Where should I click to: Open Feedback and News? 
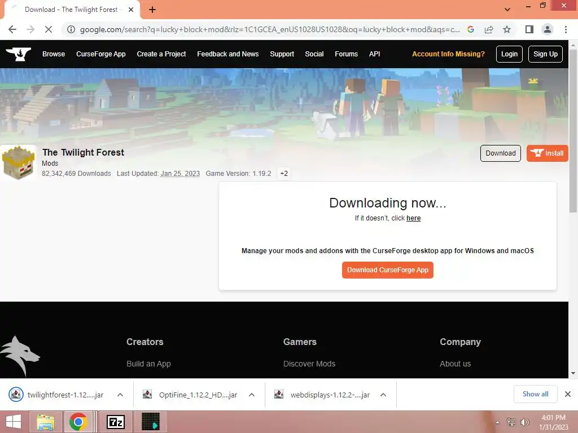pos(228,54)
